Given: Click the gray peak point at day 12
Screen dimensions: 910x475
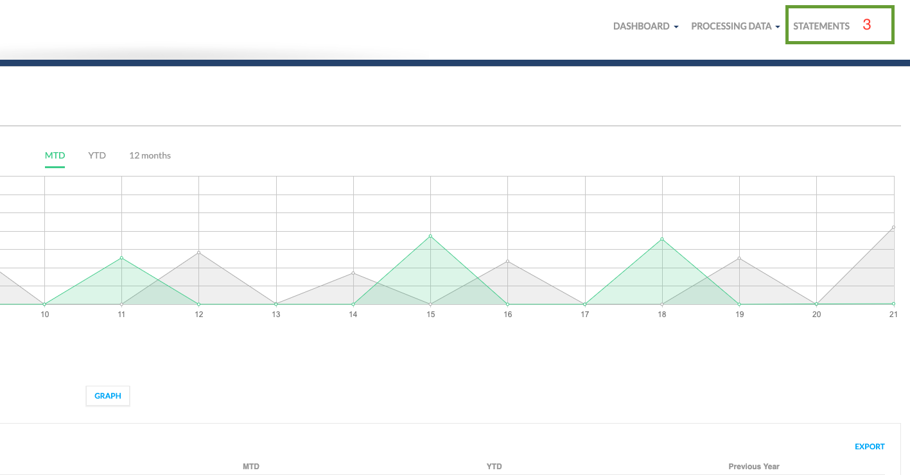Looking at the screenshot, I should point(199,252).
